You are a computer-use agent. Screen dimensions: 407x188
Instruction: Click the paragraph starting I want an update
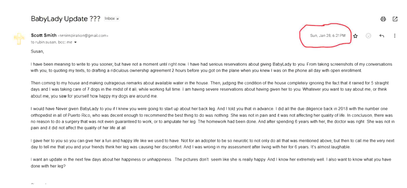pyautogui.click(x=211, y=163)
